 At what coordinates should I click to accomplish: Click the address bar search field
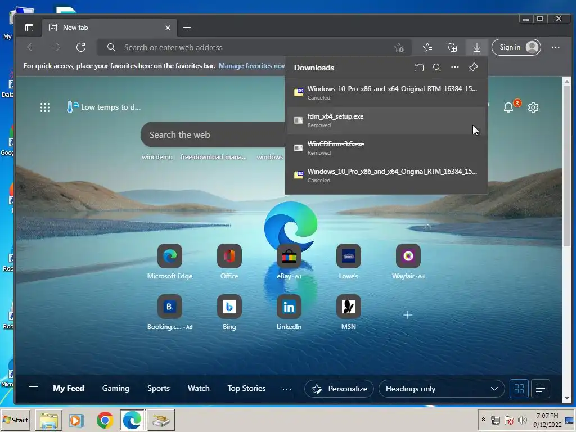click(x=254, y=47)
